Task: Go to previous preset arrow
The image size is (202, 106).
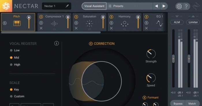Action: 156,6
